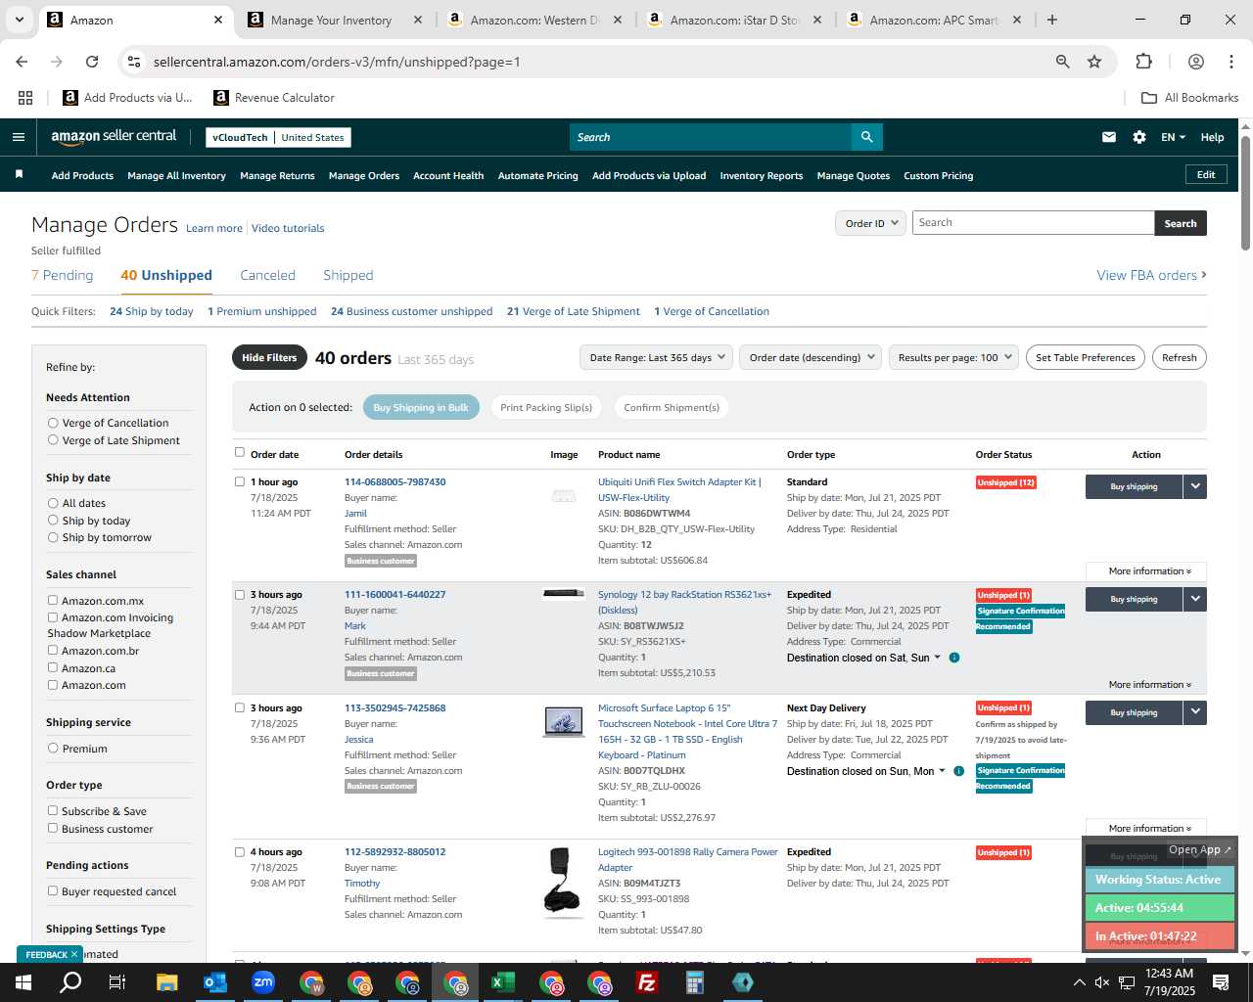Click the Refresh orders button

point(1179,357)
